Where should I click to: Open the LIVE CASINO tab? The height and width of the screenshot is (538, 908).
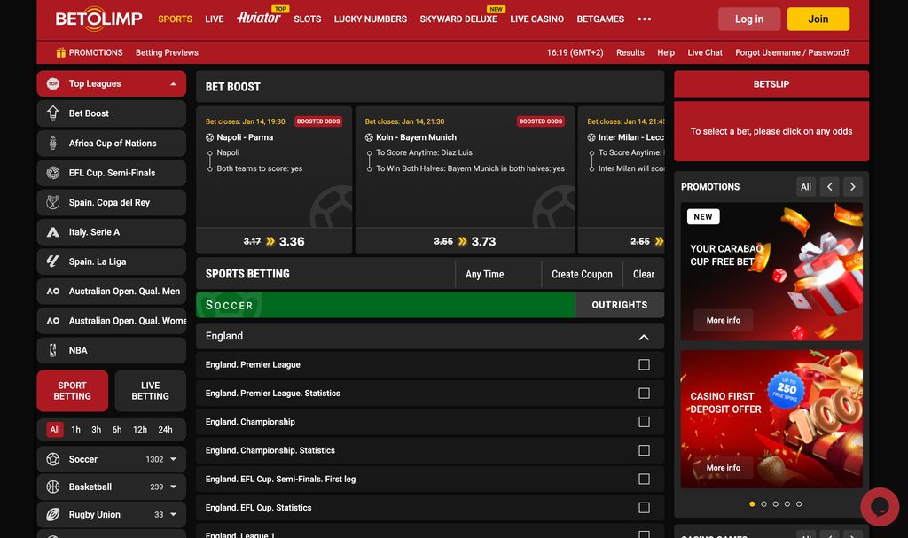coord(536,19)
